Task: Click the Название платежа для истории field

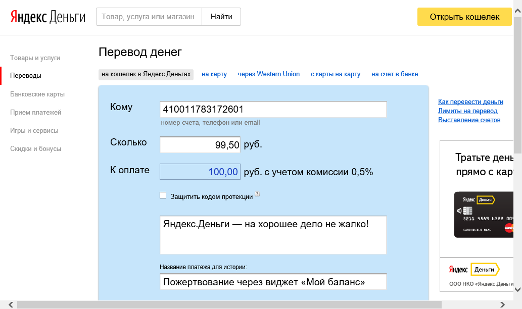Action: pyautogui.click(x=273, y=281)
